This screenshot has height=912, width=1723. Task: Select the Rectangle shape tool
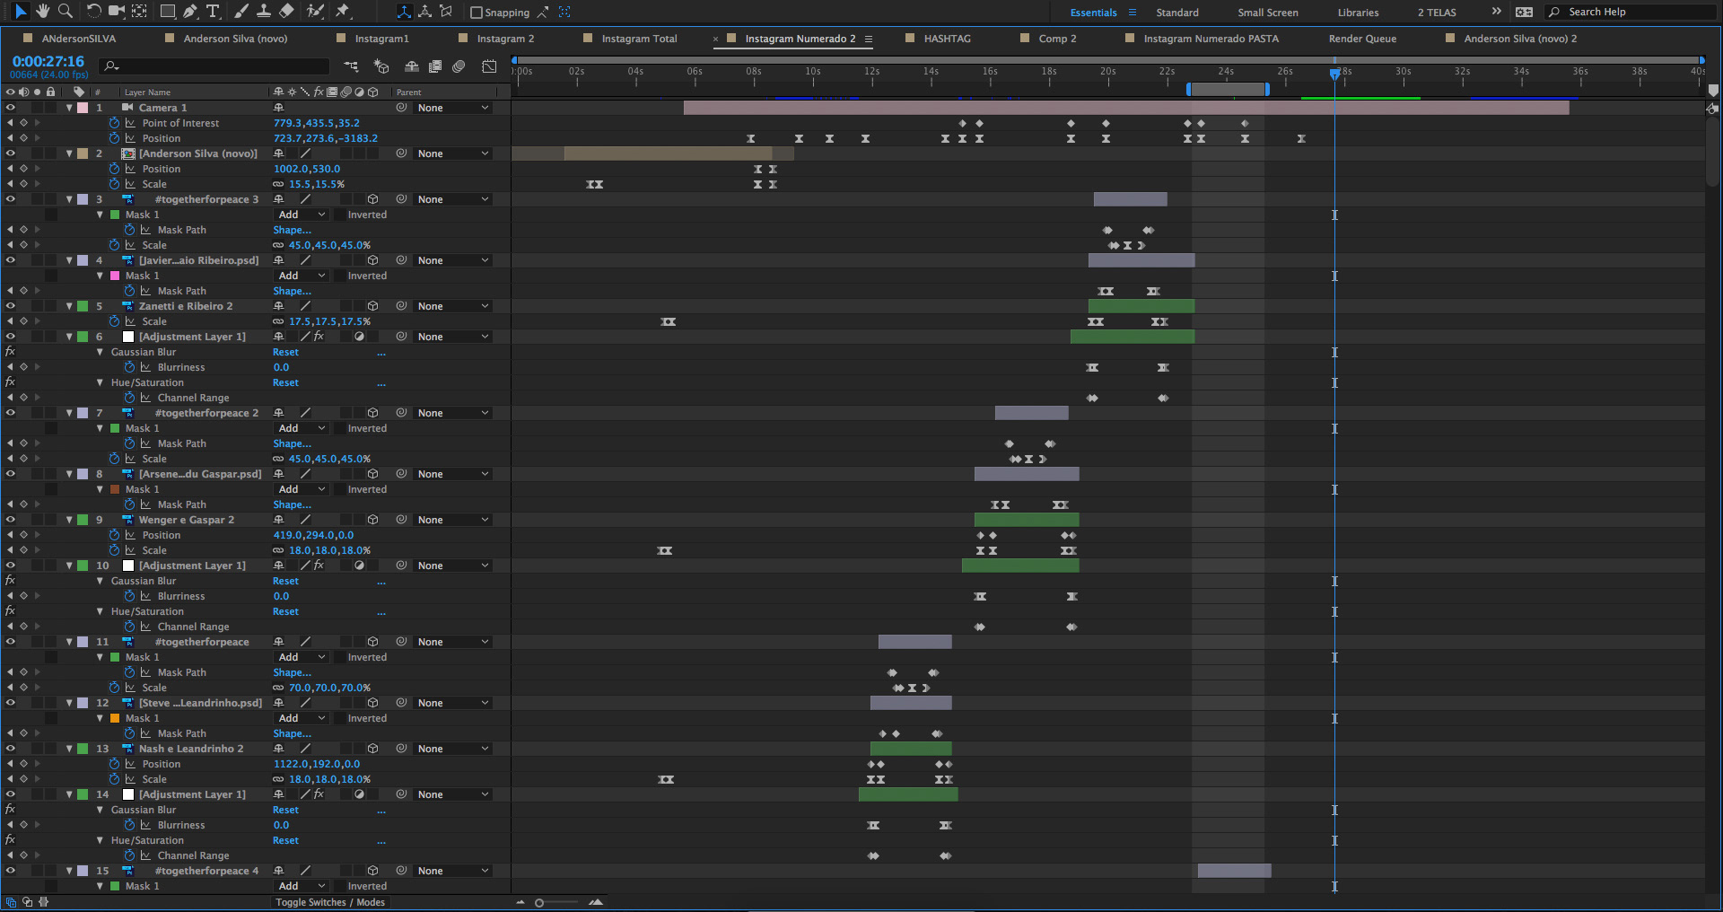(167, 12)
